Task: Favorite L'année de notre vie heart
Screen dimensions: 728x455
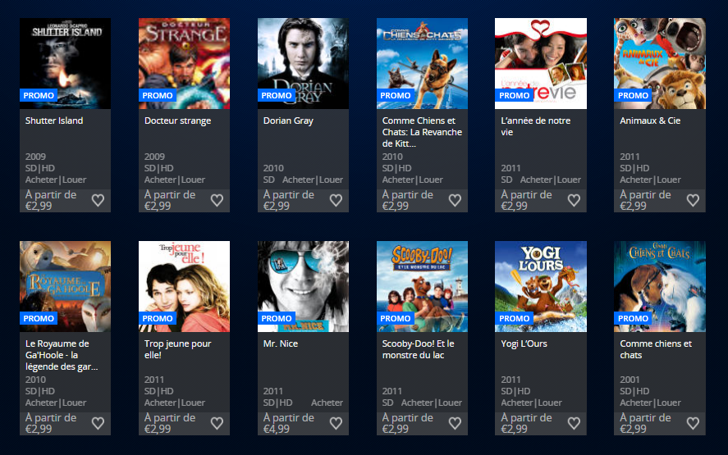Action: 574,200
